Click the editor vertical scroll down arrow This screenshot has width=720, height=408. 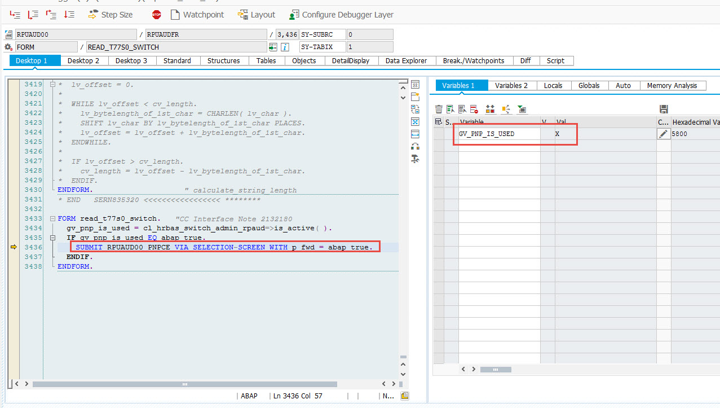(403, 374)
